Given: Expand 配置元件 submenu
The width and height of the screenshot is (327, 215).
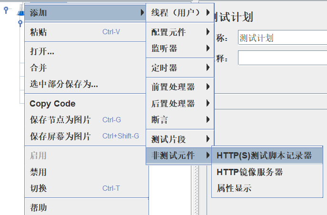Looking at the screenshot, I should [x=180, y=32].
